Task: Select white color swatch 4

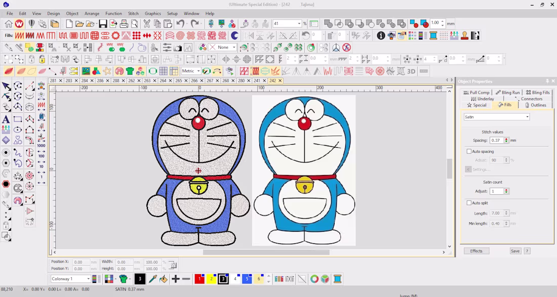Action: [x=235, y=279]
